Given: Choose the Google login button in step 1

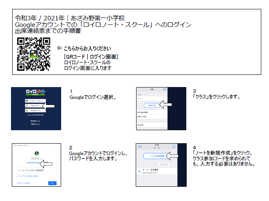Looking at the screenshot, I should (35, 106).
